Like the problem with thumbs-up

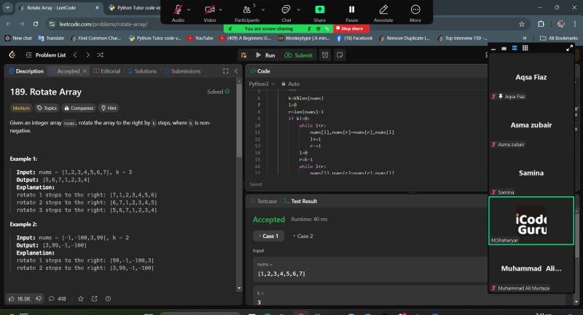pyautogui.click(x=19, y=299)
